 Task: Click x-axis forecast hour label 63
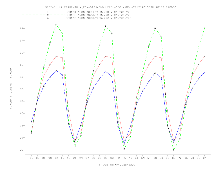pyautogui.click(x=161, y=158)
